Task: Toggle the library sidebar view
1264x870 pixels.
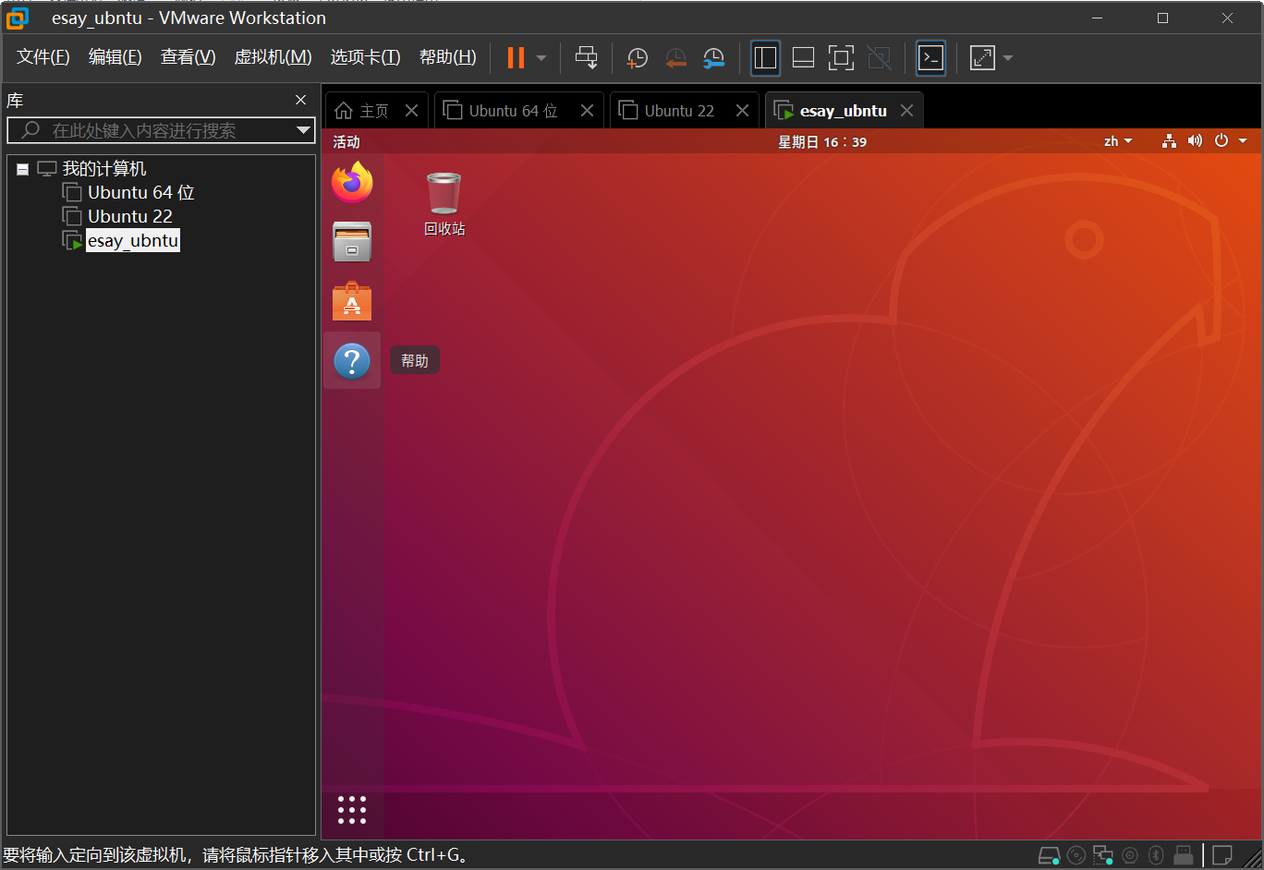Action: click(765, 58)
